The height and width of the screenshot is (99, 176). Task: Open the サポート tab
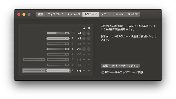tap(118, 14)
